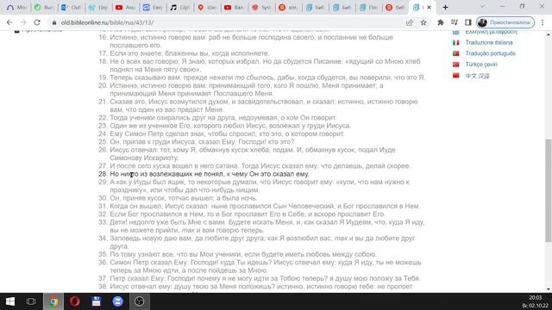Screen dimensions: 552x310
Task: Open a new browser tab
Action: pos(445,7)
